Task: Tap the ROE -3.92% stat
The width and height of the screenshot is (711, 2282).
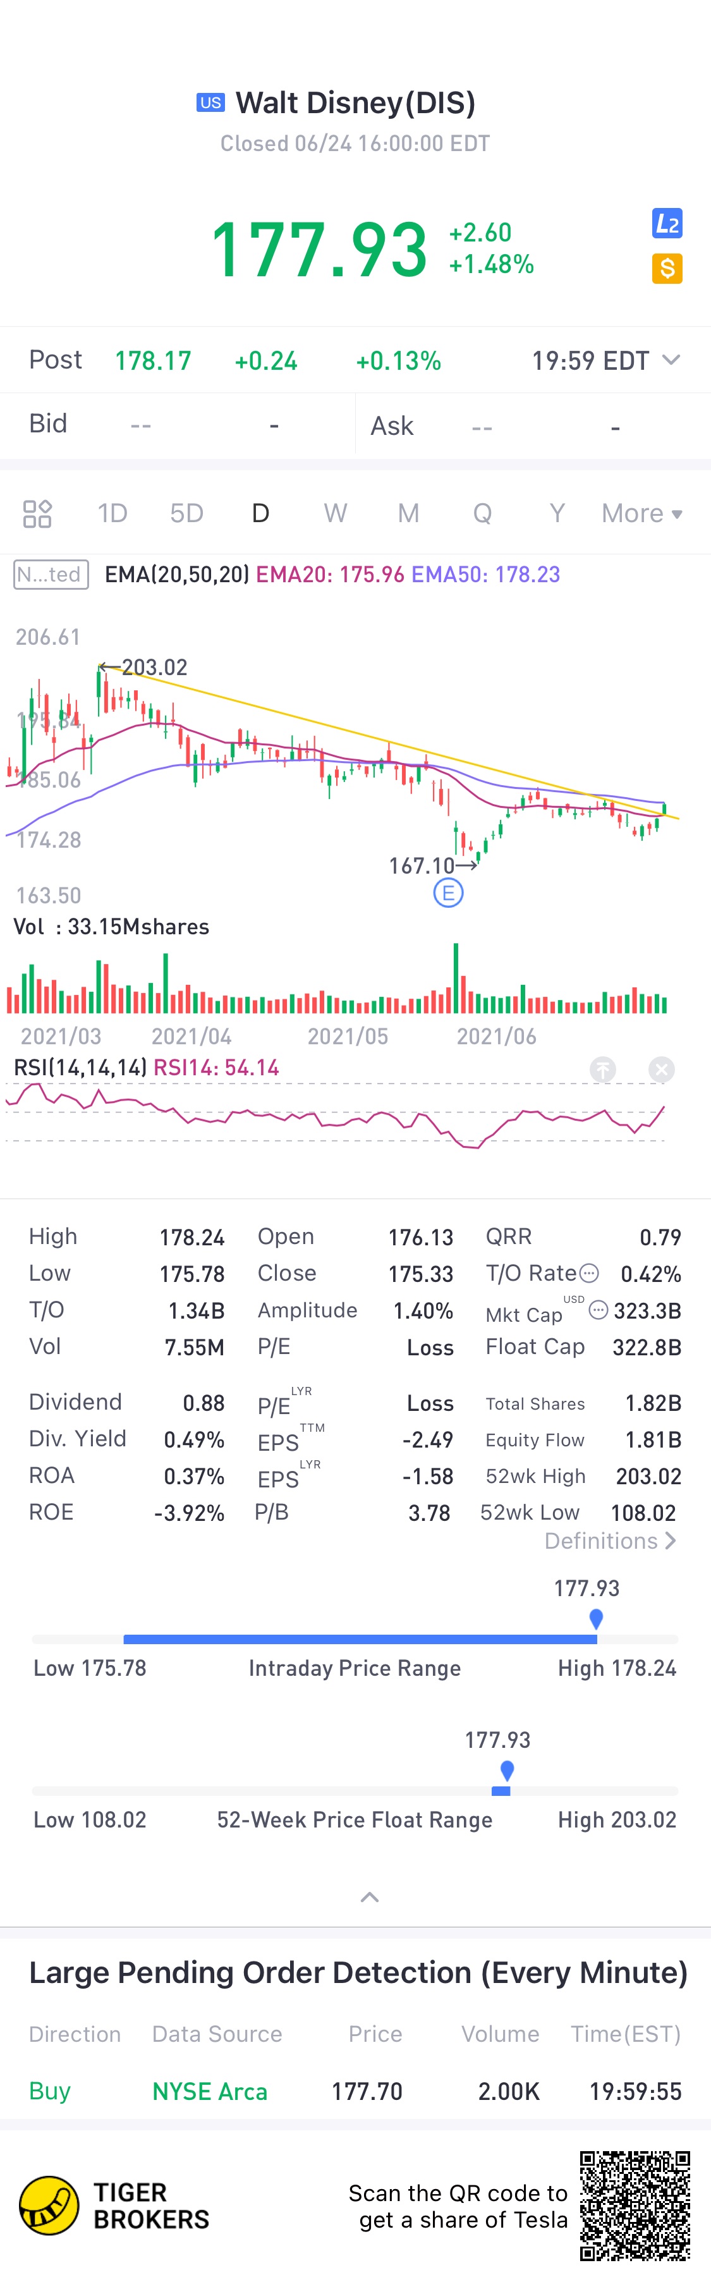Action: (x=126, y=1512)
